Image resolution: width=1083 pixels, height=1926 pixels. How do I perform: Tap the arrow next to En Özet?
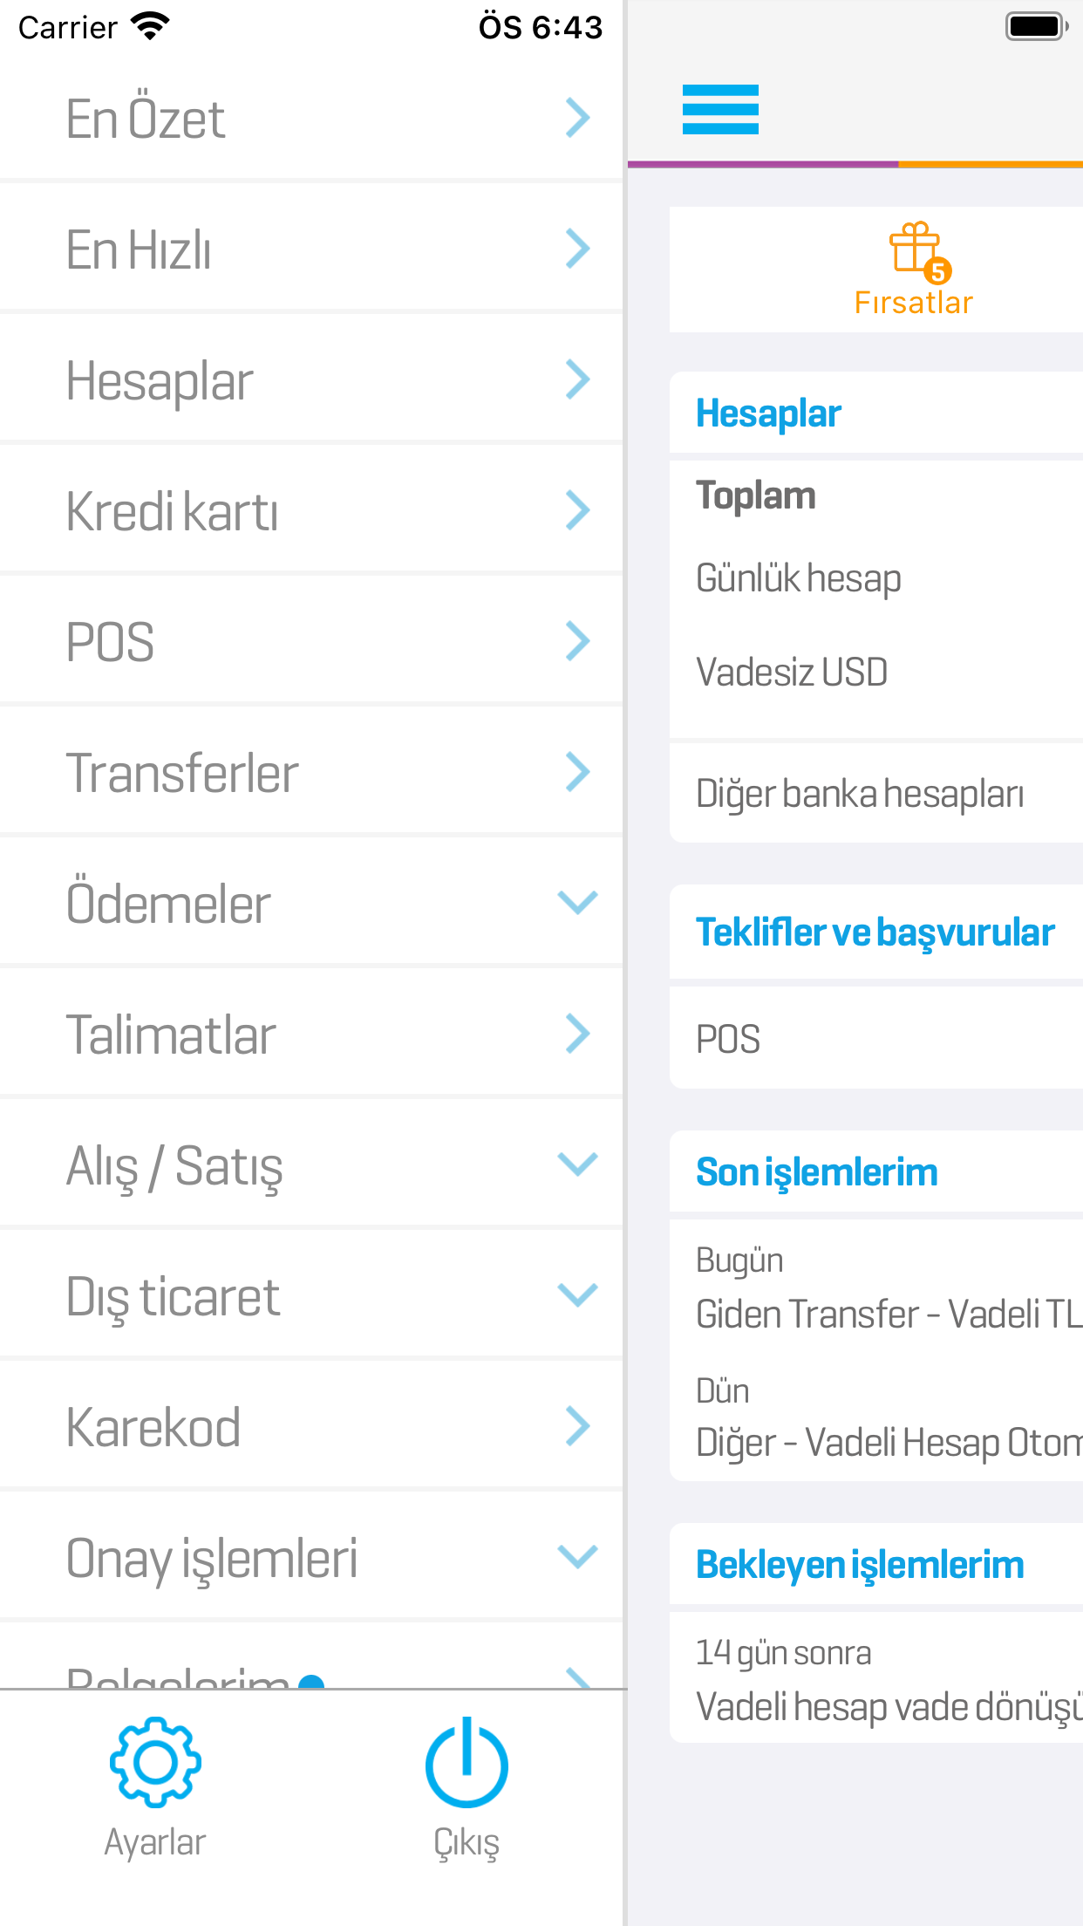click(x=577, y=119)
